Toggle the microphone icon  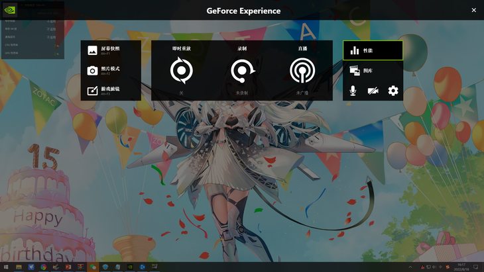pos(353,91)
